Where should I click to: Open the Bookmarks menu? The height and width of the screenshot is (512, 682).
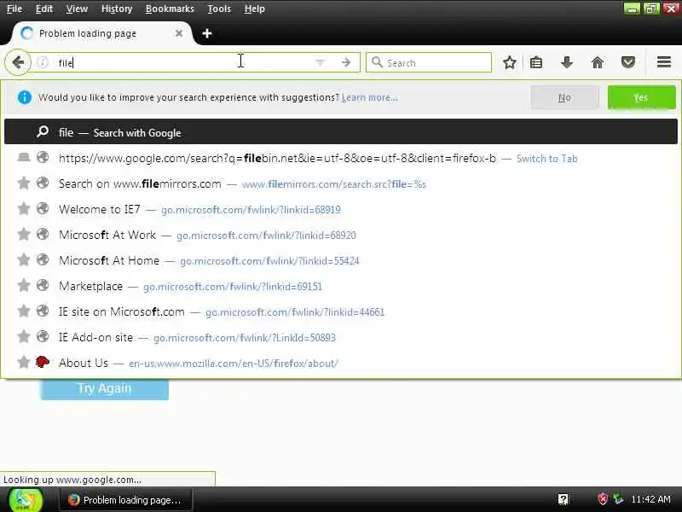tap(170, 9)
